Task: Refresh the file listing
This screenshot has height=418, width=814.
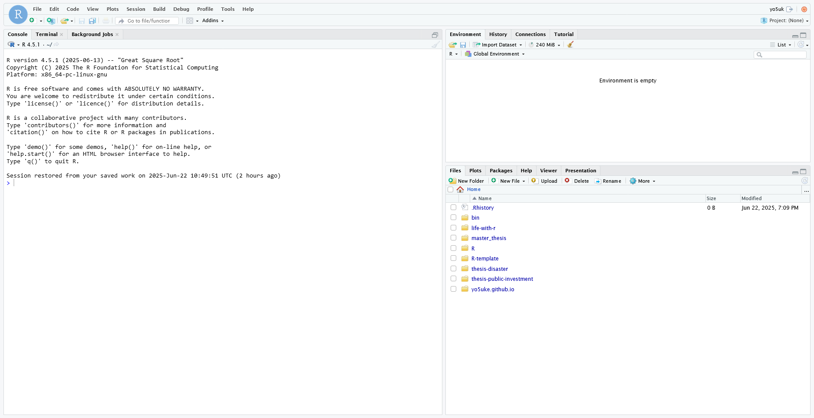Action: tap(804, 181)
